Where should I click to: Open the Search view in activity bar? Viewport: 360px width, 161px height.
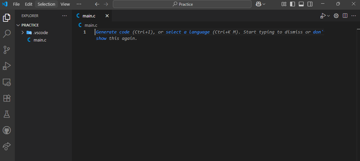click(7, 34)
